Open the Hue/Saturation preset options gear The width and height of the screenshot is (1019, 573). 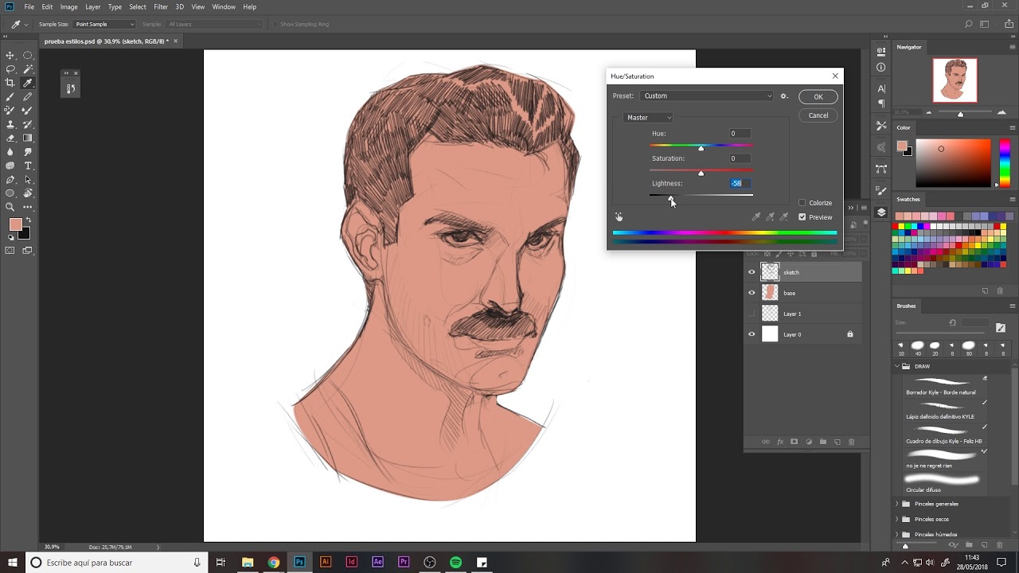pyautogui.click(x=784, y=96)
